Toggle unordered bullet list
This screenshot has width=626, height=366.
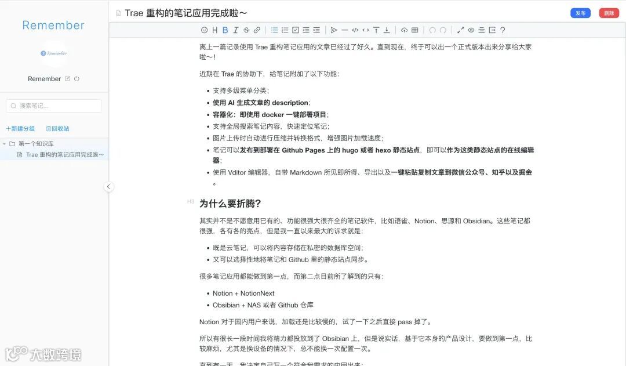pos(274,30)
